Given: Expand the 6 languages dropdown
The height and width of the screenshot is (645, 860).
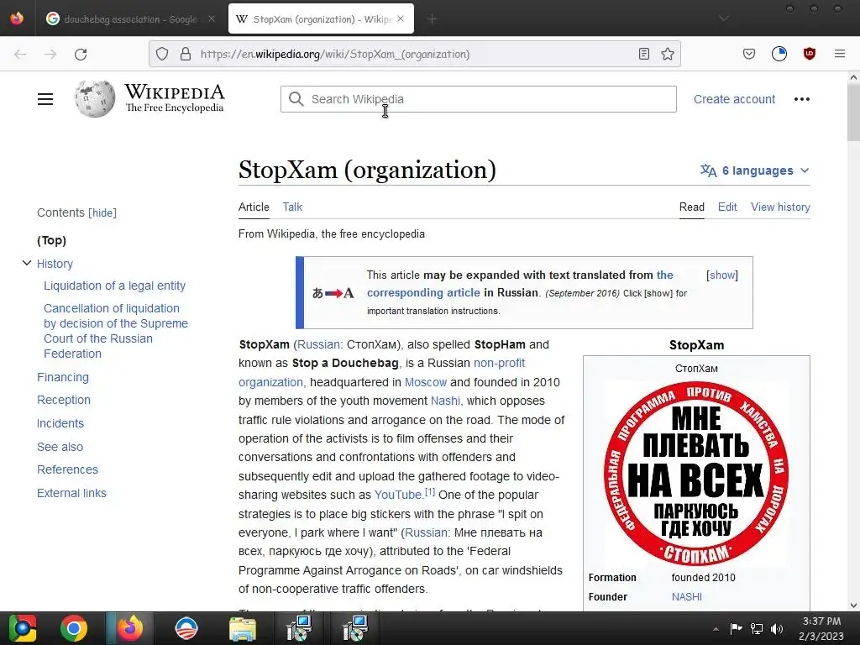Looking at the screenshot, I should coord(755,170).
